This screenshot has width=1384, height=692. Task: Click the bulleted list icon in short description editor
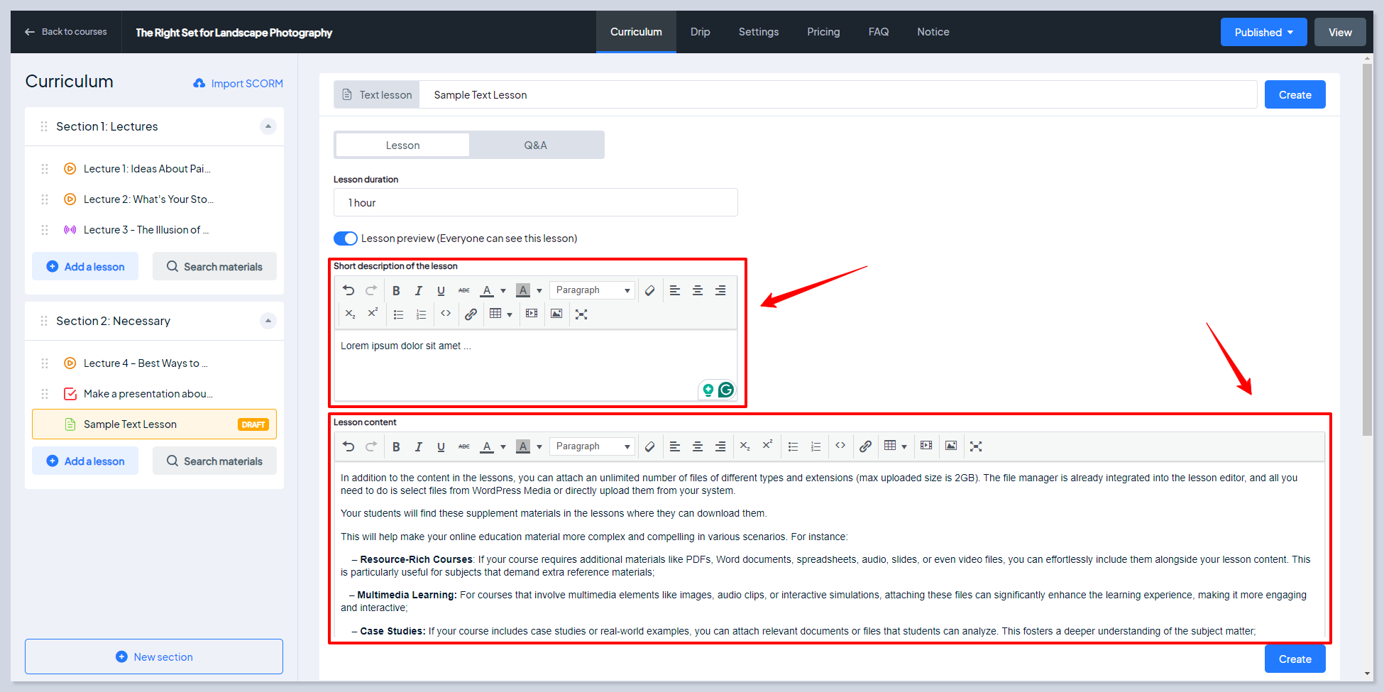click(x=399, y=314)
